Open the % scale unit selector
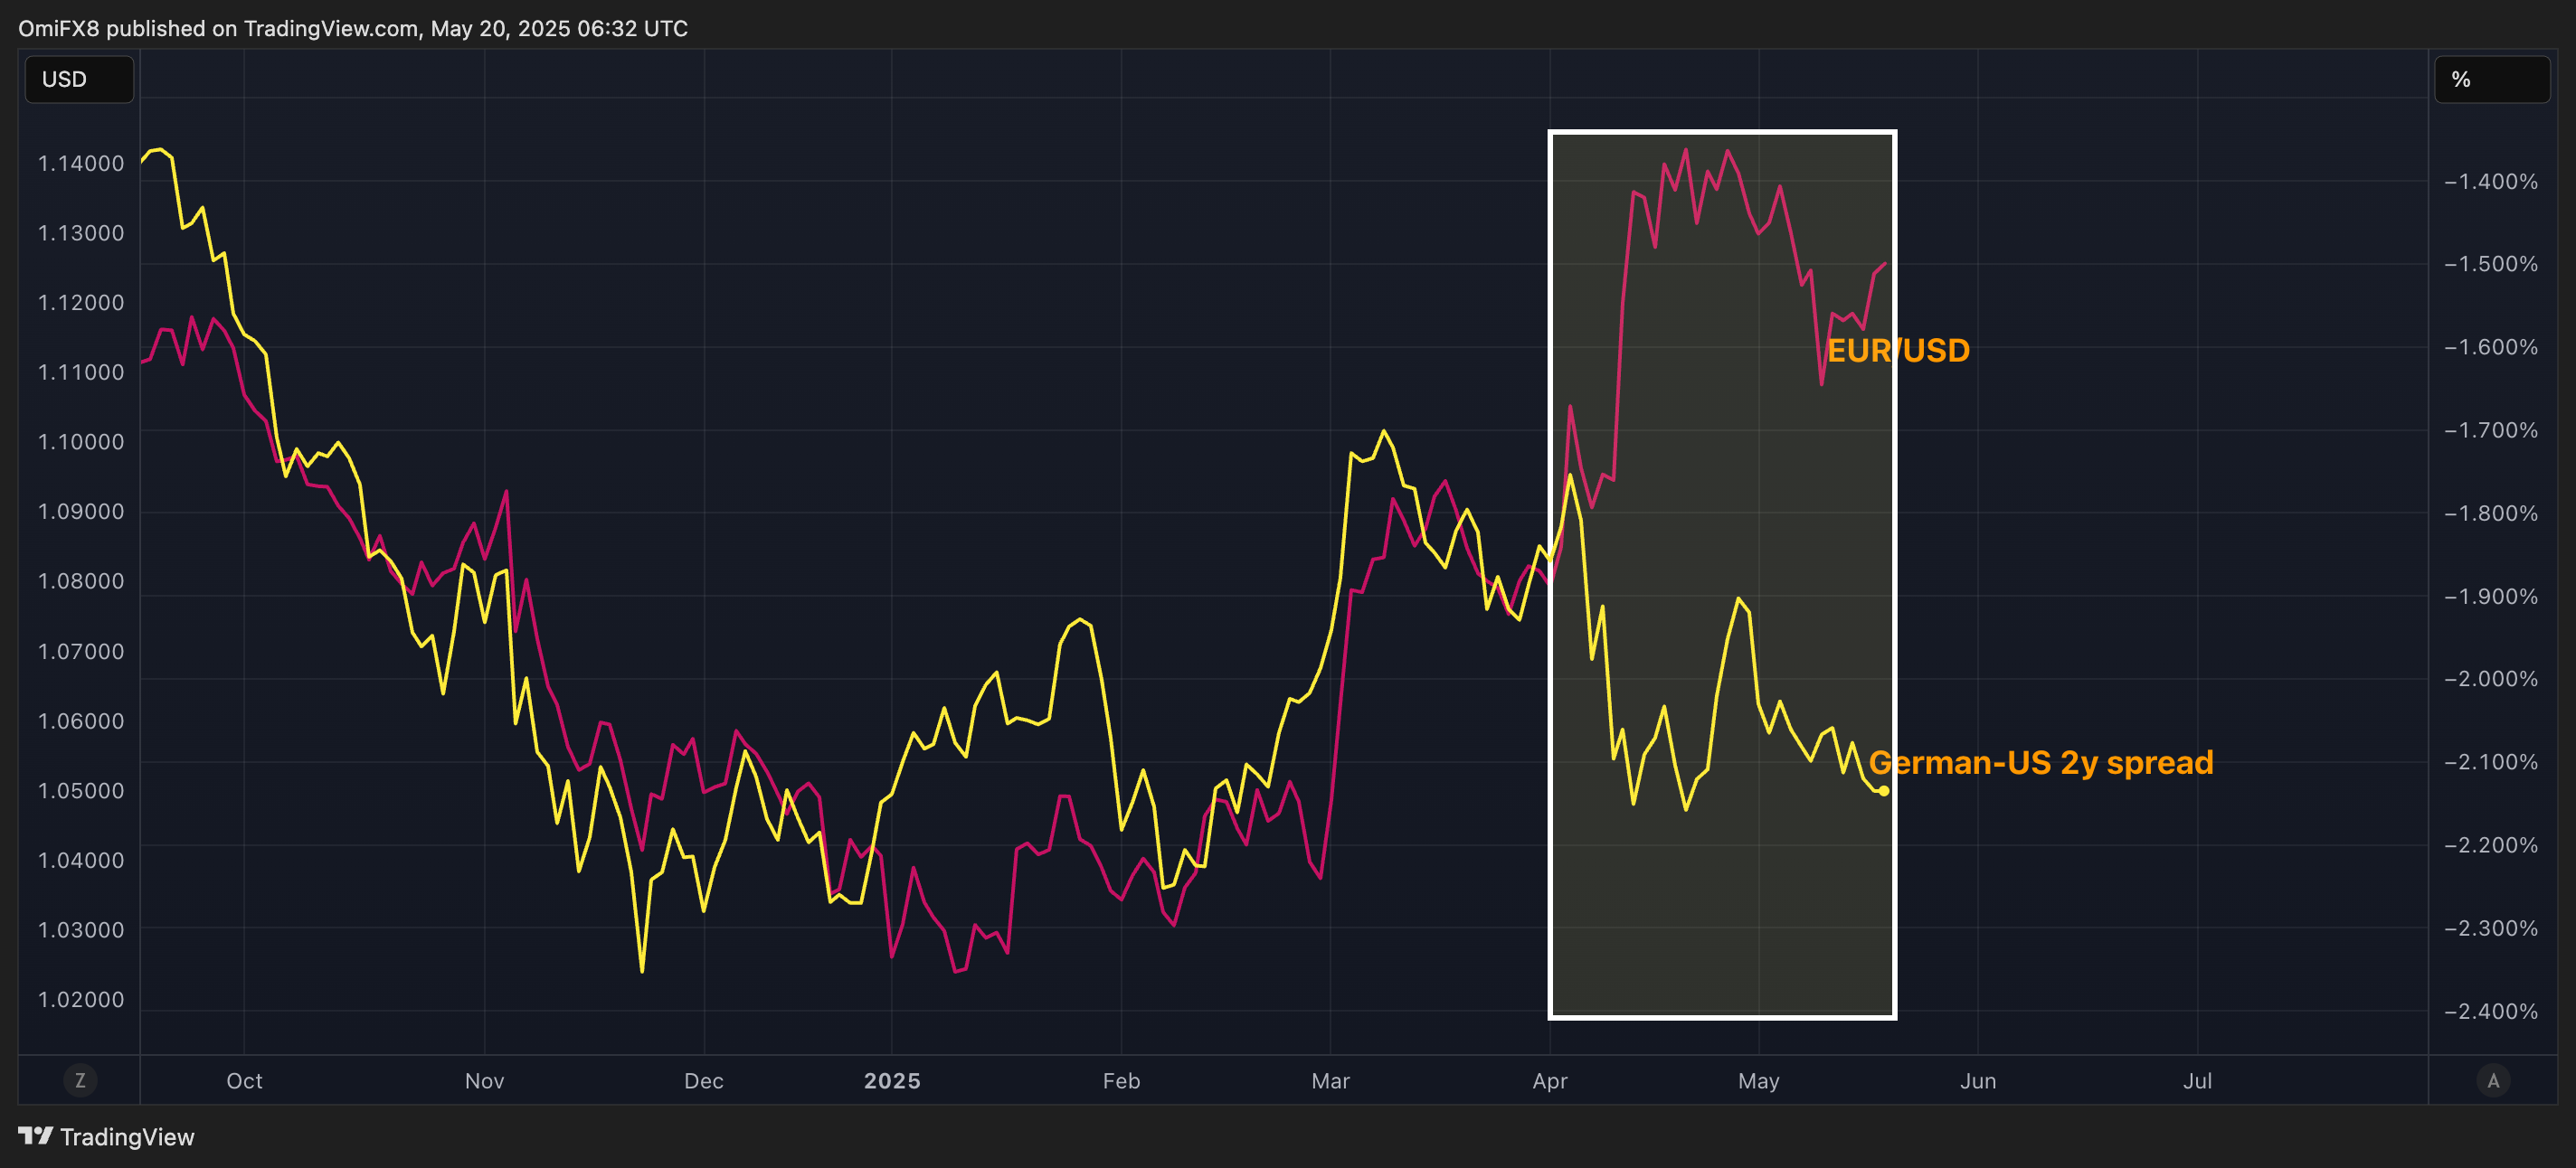2576x1168 pixels. pyautogui.click(x=2490, y=79)
